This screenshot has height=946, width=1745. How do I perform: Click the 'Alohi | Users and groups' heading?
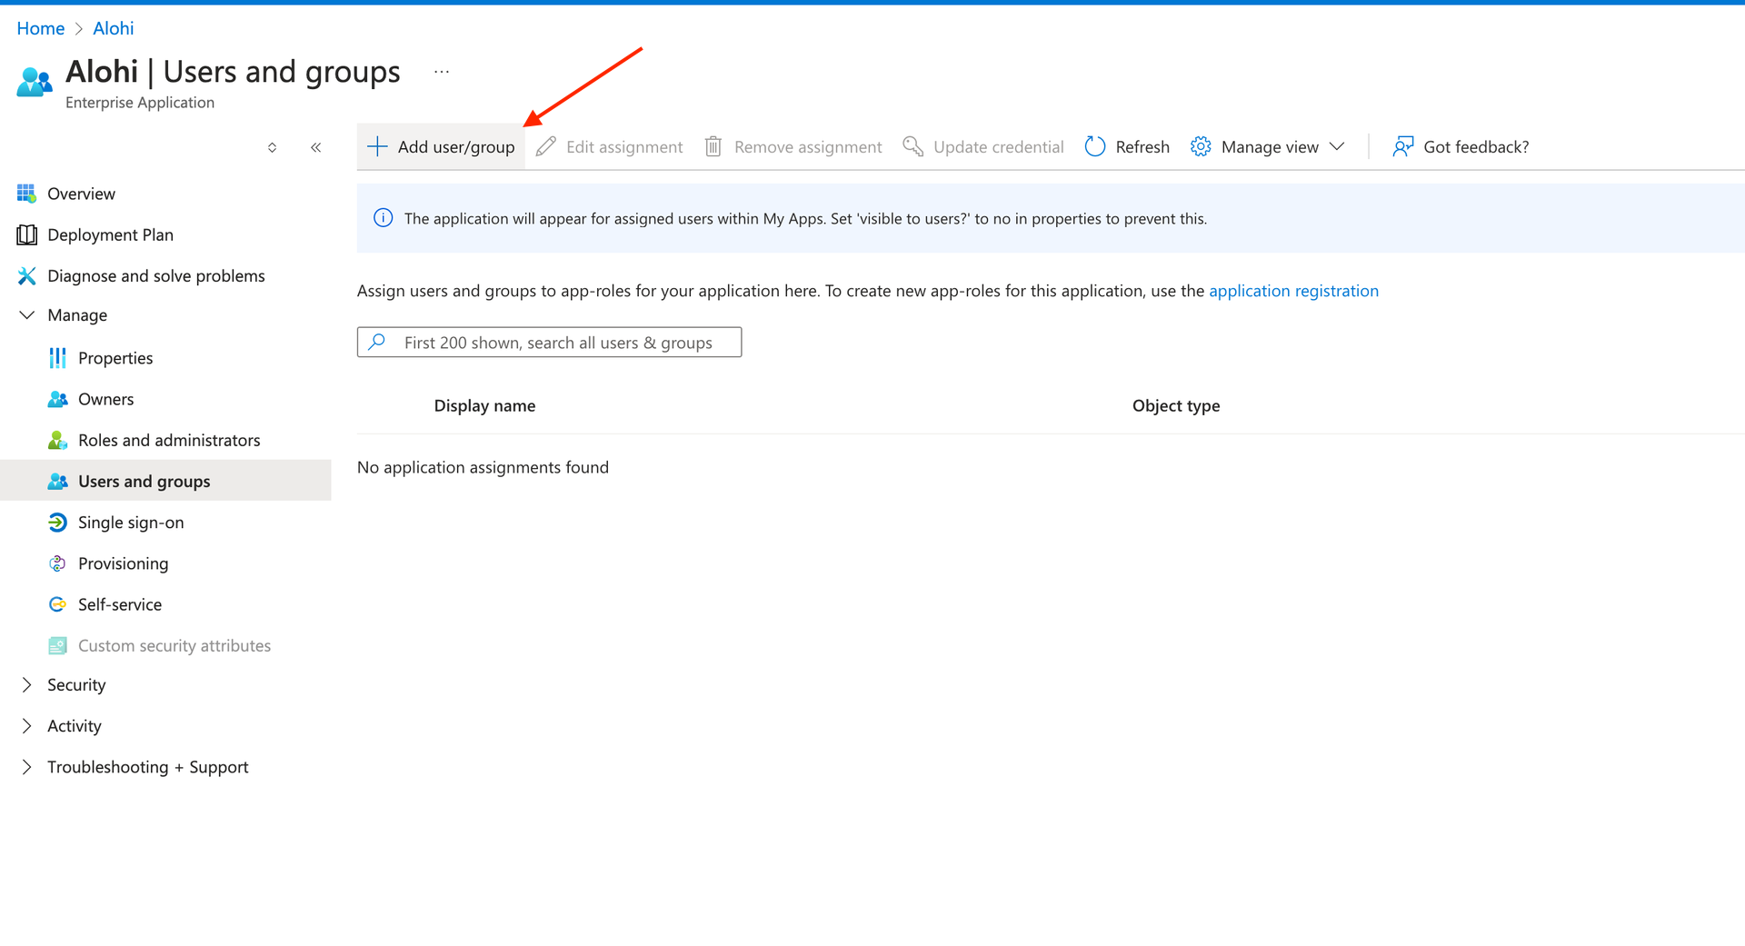[x=233, y=71]
